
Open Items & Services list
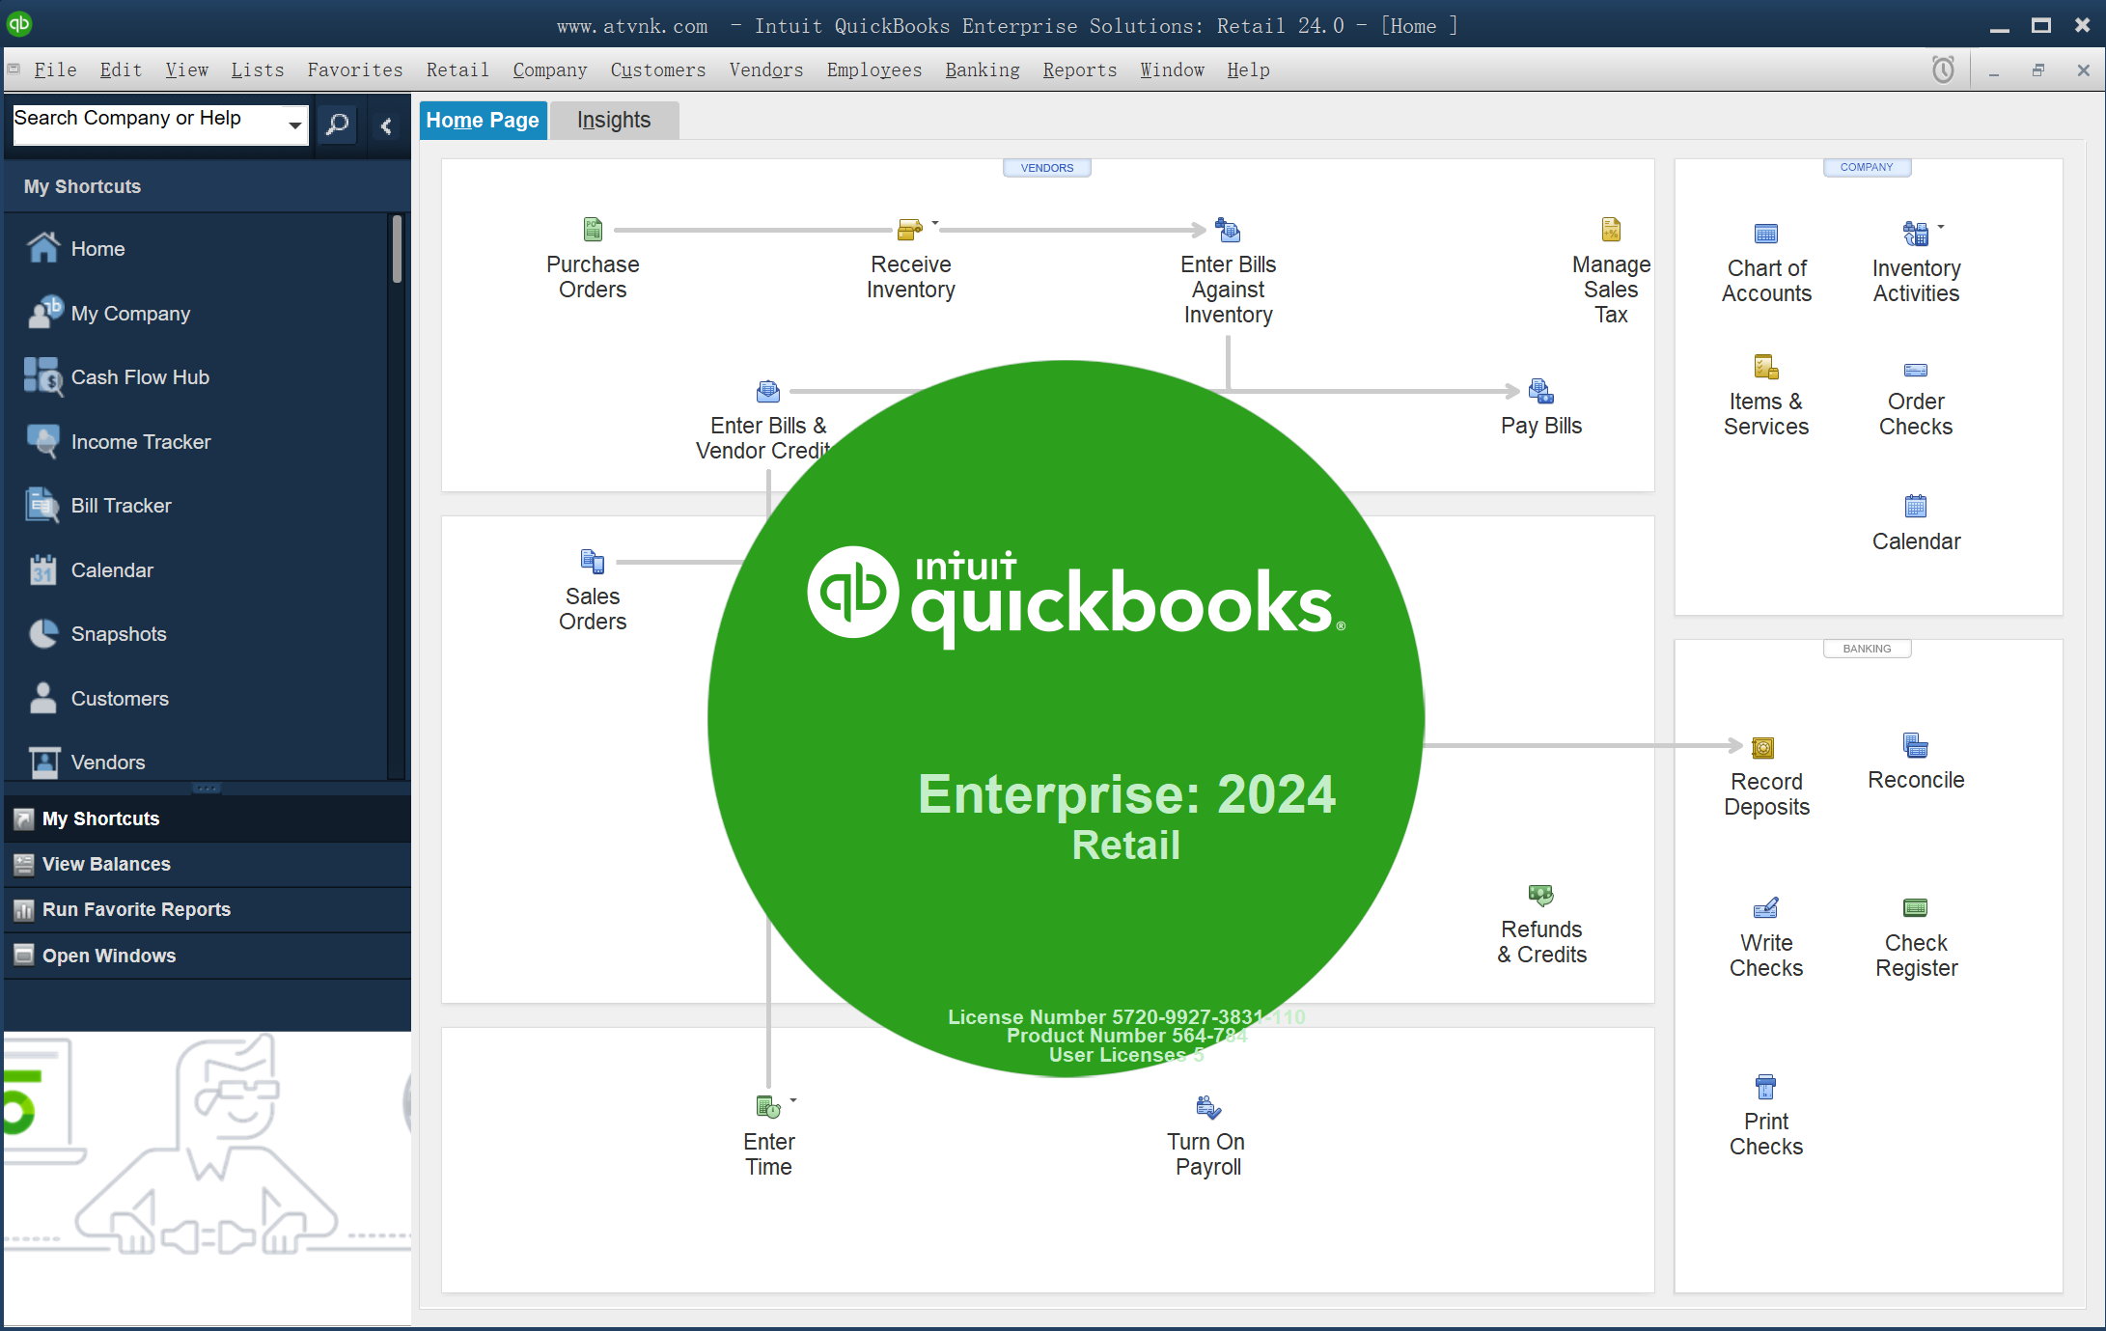[1766, 367]
